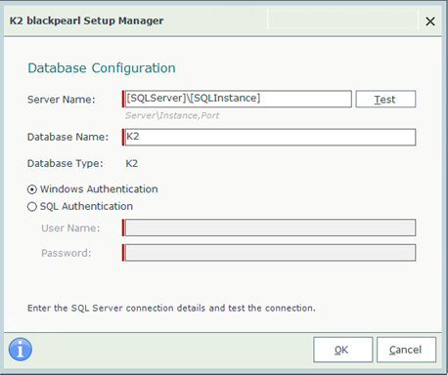448x375 pixels.
Task: Click into the Database Name field
Action: pyautogui.click(x=270, y=137)
